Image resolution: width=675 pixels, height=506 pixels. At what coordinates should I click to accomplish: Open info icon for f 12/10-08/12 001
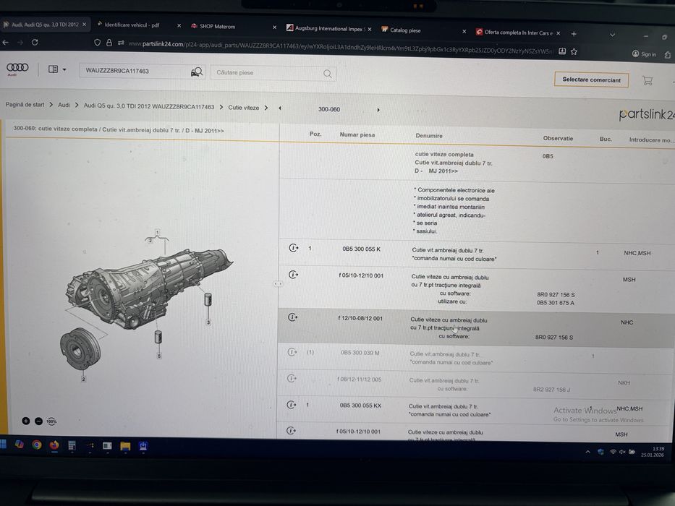293,317
